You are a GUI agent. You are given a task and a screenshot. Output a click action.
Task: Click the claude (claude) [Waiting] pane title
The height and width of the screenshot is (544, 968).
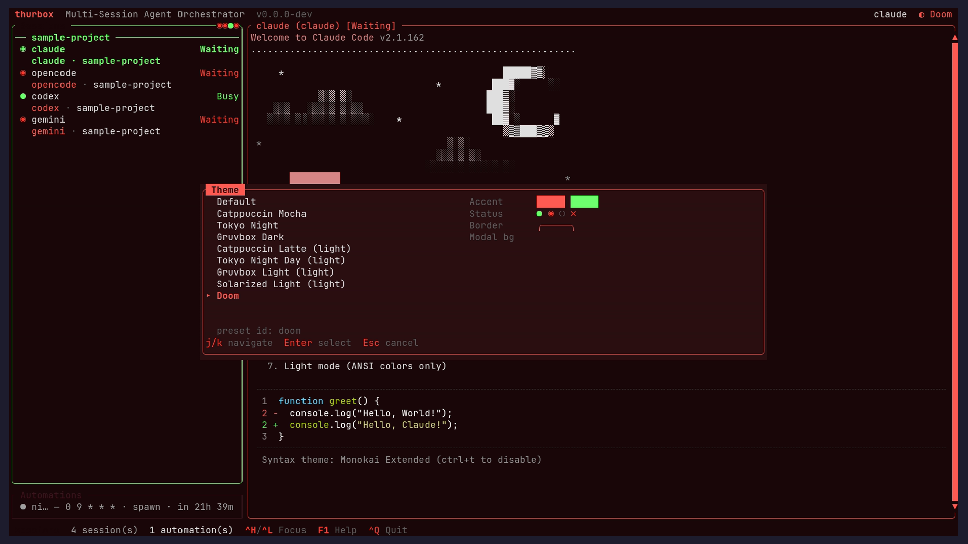326,26
